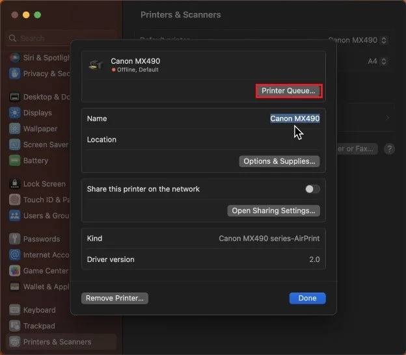Select Trackpad label in sidebar

tap(39, 326)
